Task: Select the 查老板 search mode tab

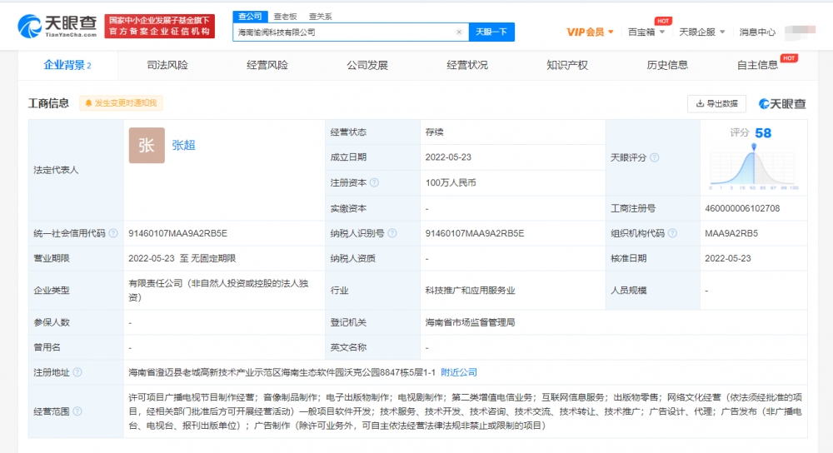Action: [x=284, y=16]
